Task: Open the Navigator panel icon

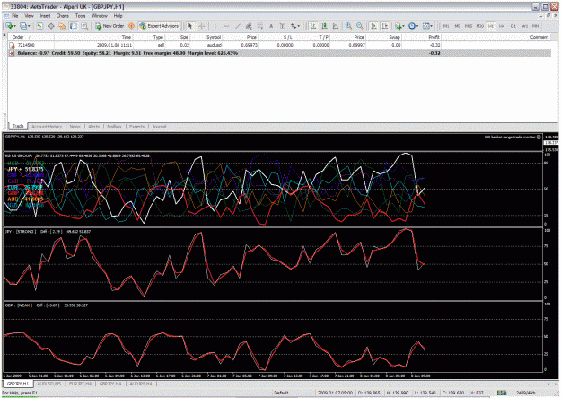Action: coord(62,26)
